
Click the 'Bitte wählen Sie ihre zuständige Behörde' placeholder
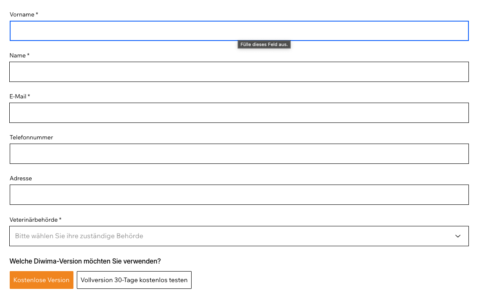click(x=79, y=236)
